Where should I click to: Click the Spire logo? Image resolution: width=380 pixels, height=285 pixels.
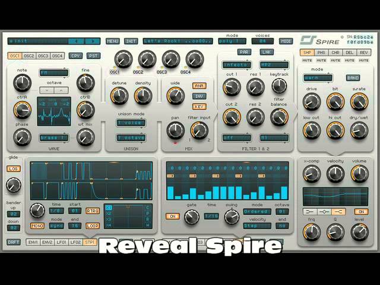[320, 40]
